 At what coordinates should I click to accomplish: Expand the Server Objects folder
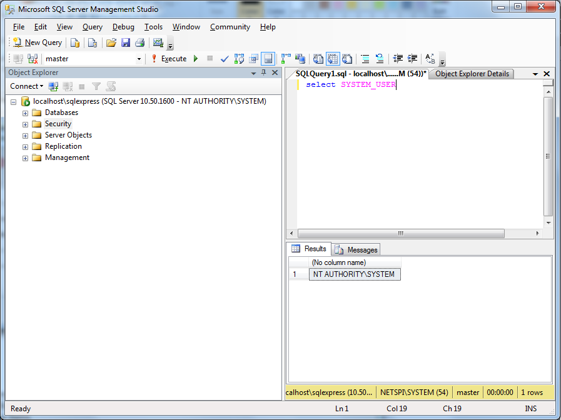[x=25, y=136]
